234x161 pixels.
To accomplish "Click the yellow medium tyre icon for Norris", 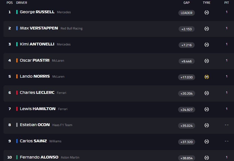I will pyautogui.click(x=207, y=77).
